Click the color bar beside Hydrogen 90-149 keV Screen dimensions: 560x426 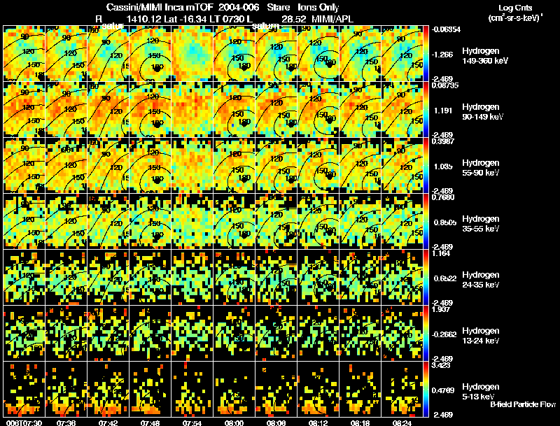point(426,110)
